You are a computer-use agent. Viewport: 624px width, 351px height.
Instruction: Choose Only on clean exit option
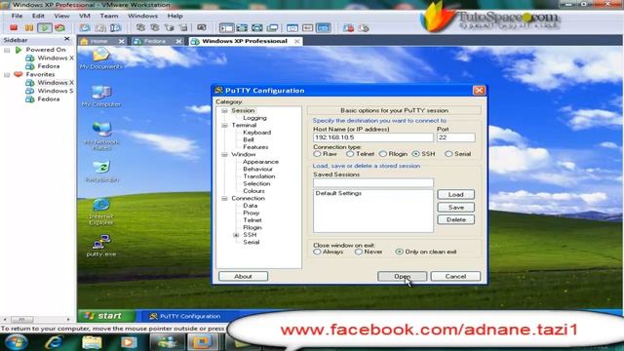tap(399, 252)
